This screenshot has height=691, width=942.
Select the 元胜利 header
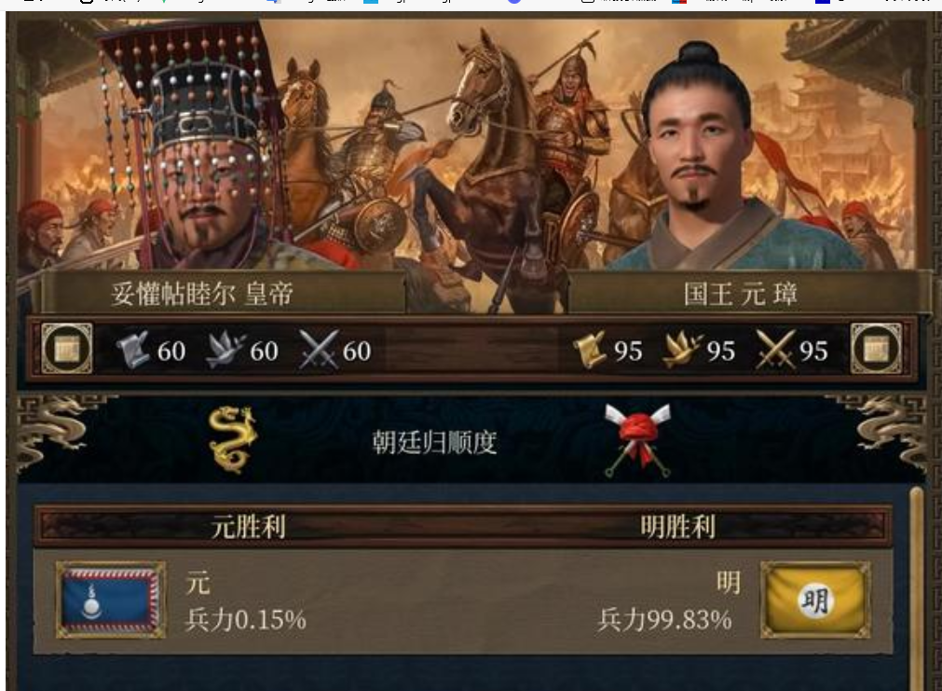click(x=248, y=527)
